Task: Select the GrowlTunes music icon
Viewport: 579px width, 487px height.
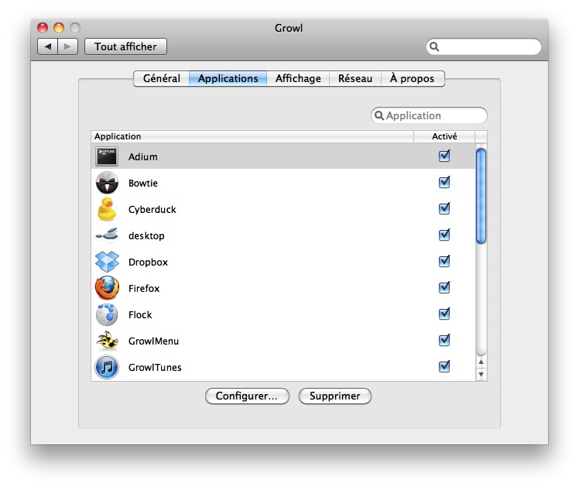Action: 107,367
